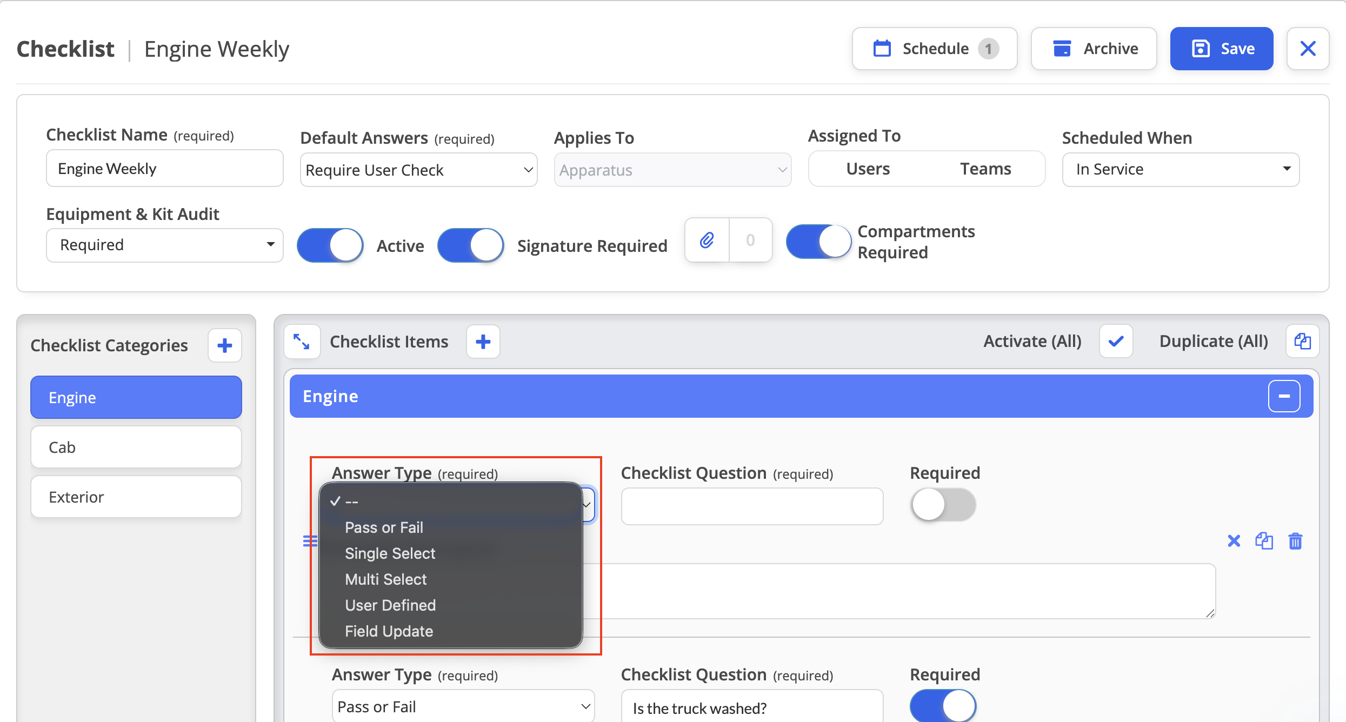
Task: Turn off the Compartments Required switch
Action: 819,242
